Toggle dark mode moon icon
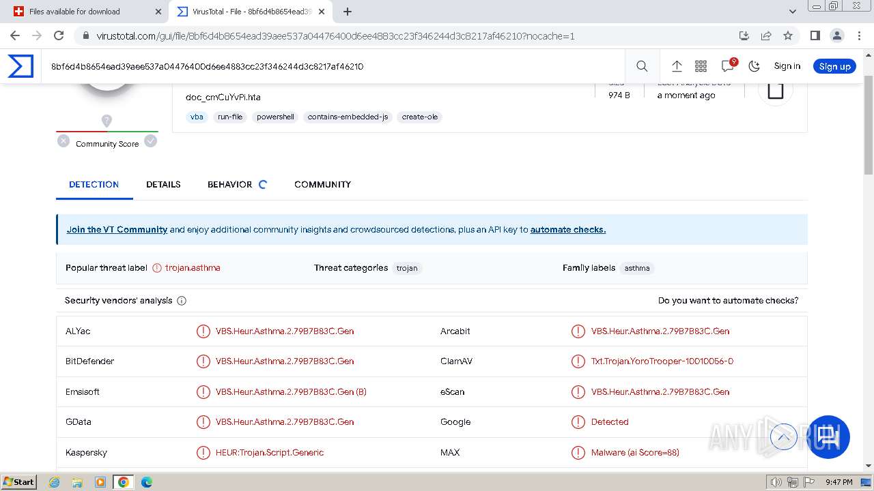 (755, 66)
